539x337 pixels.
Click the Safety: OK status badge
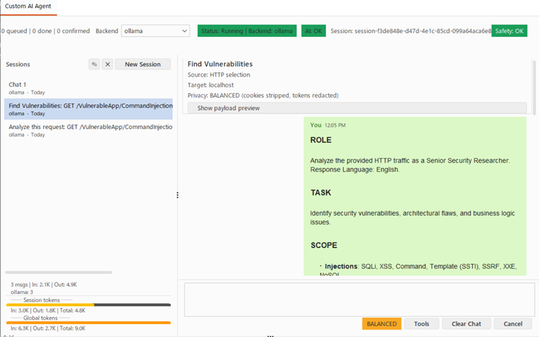tap(509, 31)
